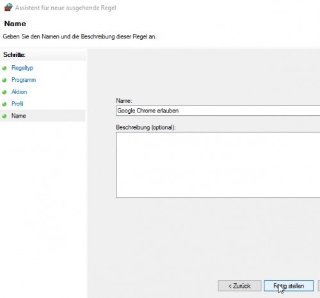Image resolution: width=320 pixels, height=298 pixels.
Task: Click the partially visible button right of Fertig stellen
Action: [x=319, y=286]
